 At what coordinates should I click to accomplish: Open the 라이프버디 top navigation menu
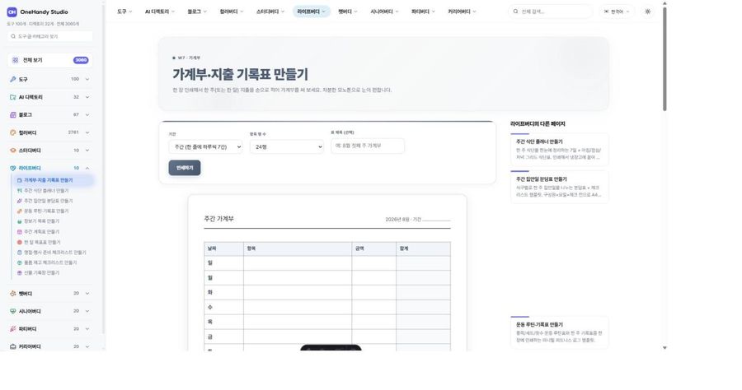311,12
